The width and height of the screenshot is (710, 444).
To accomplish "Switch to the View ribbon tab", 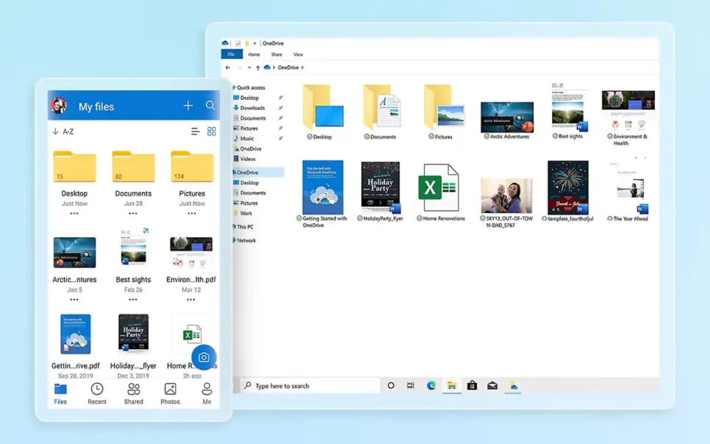I will point(298,54).
